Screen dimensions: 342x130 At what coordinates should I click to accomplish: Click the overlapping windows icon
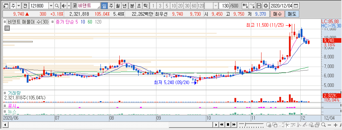[275, 125]
